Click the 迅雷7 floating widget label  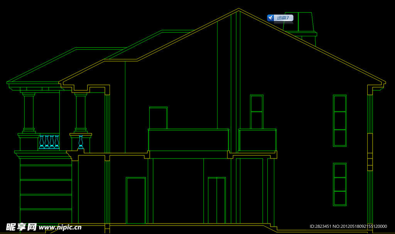click(284, 18)
